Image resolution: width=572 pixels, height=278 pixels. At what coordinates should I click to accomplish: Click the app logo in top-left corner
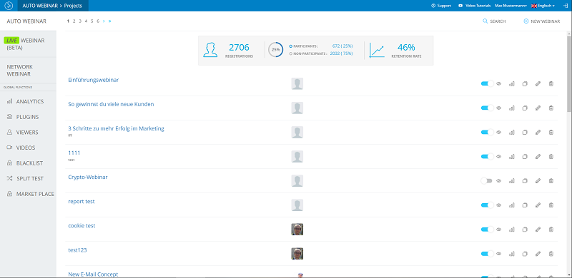coord(9,6)
